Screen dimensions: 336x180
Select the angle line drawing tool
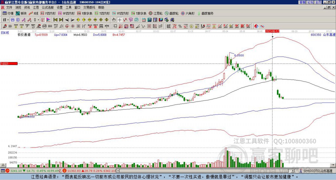(x=138, y=26)
